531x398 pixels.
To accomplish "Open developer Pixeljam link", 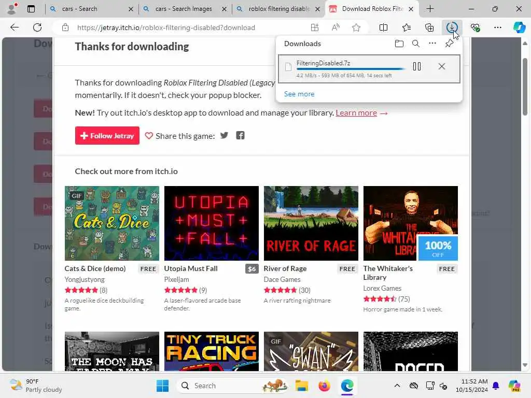I will pos(177,279).
